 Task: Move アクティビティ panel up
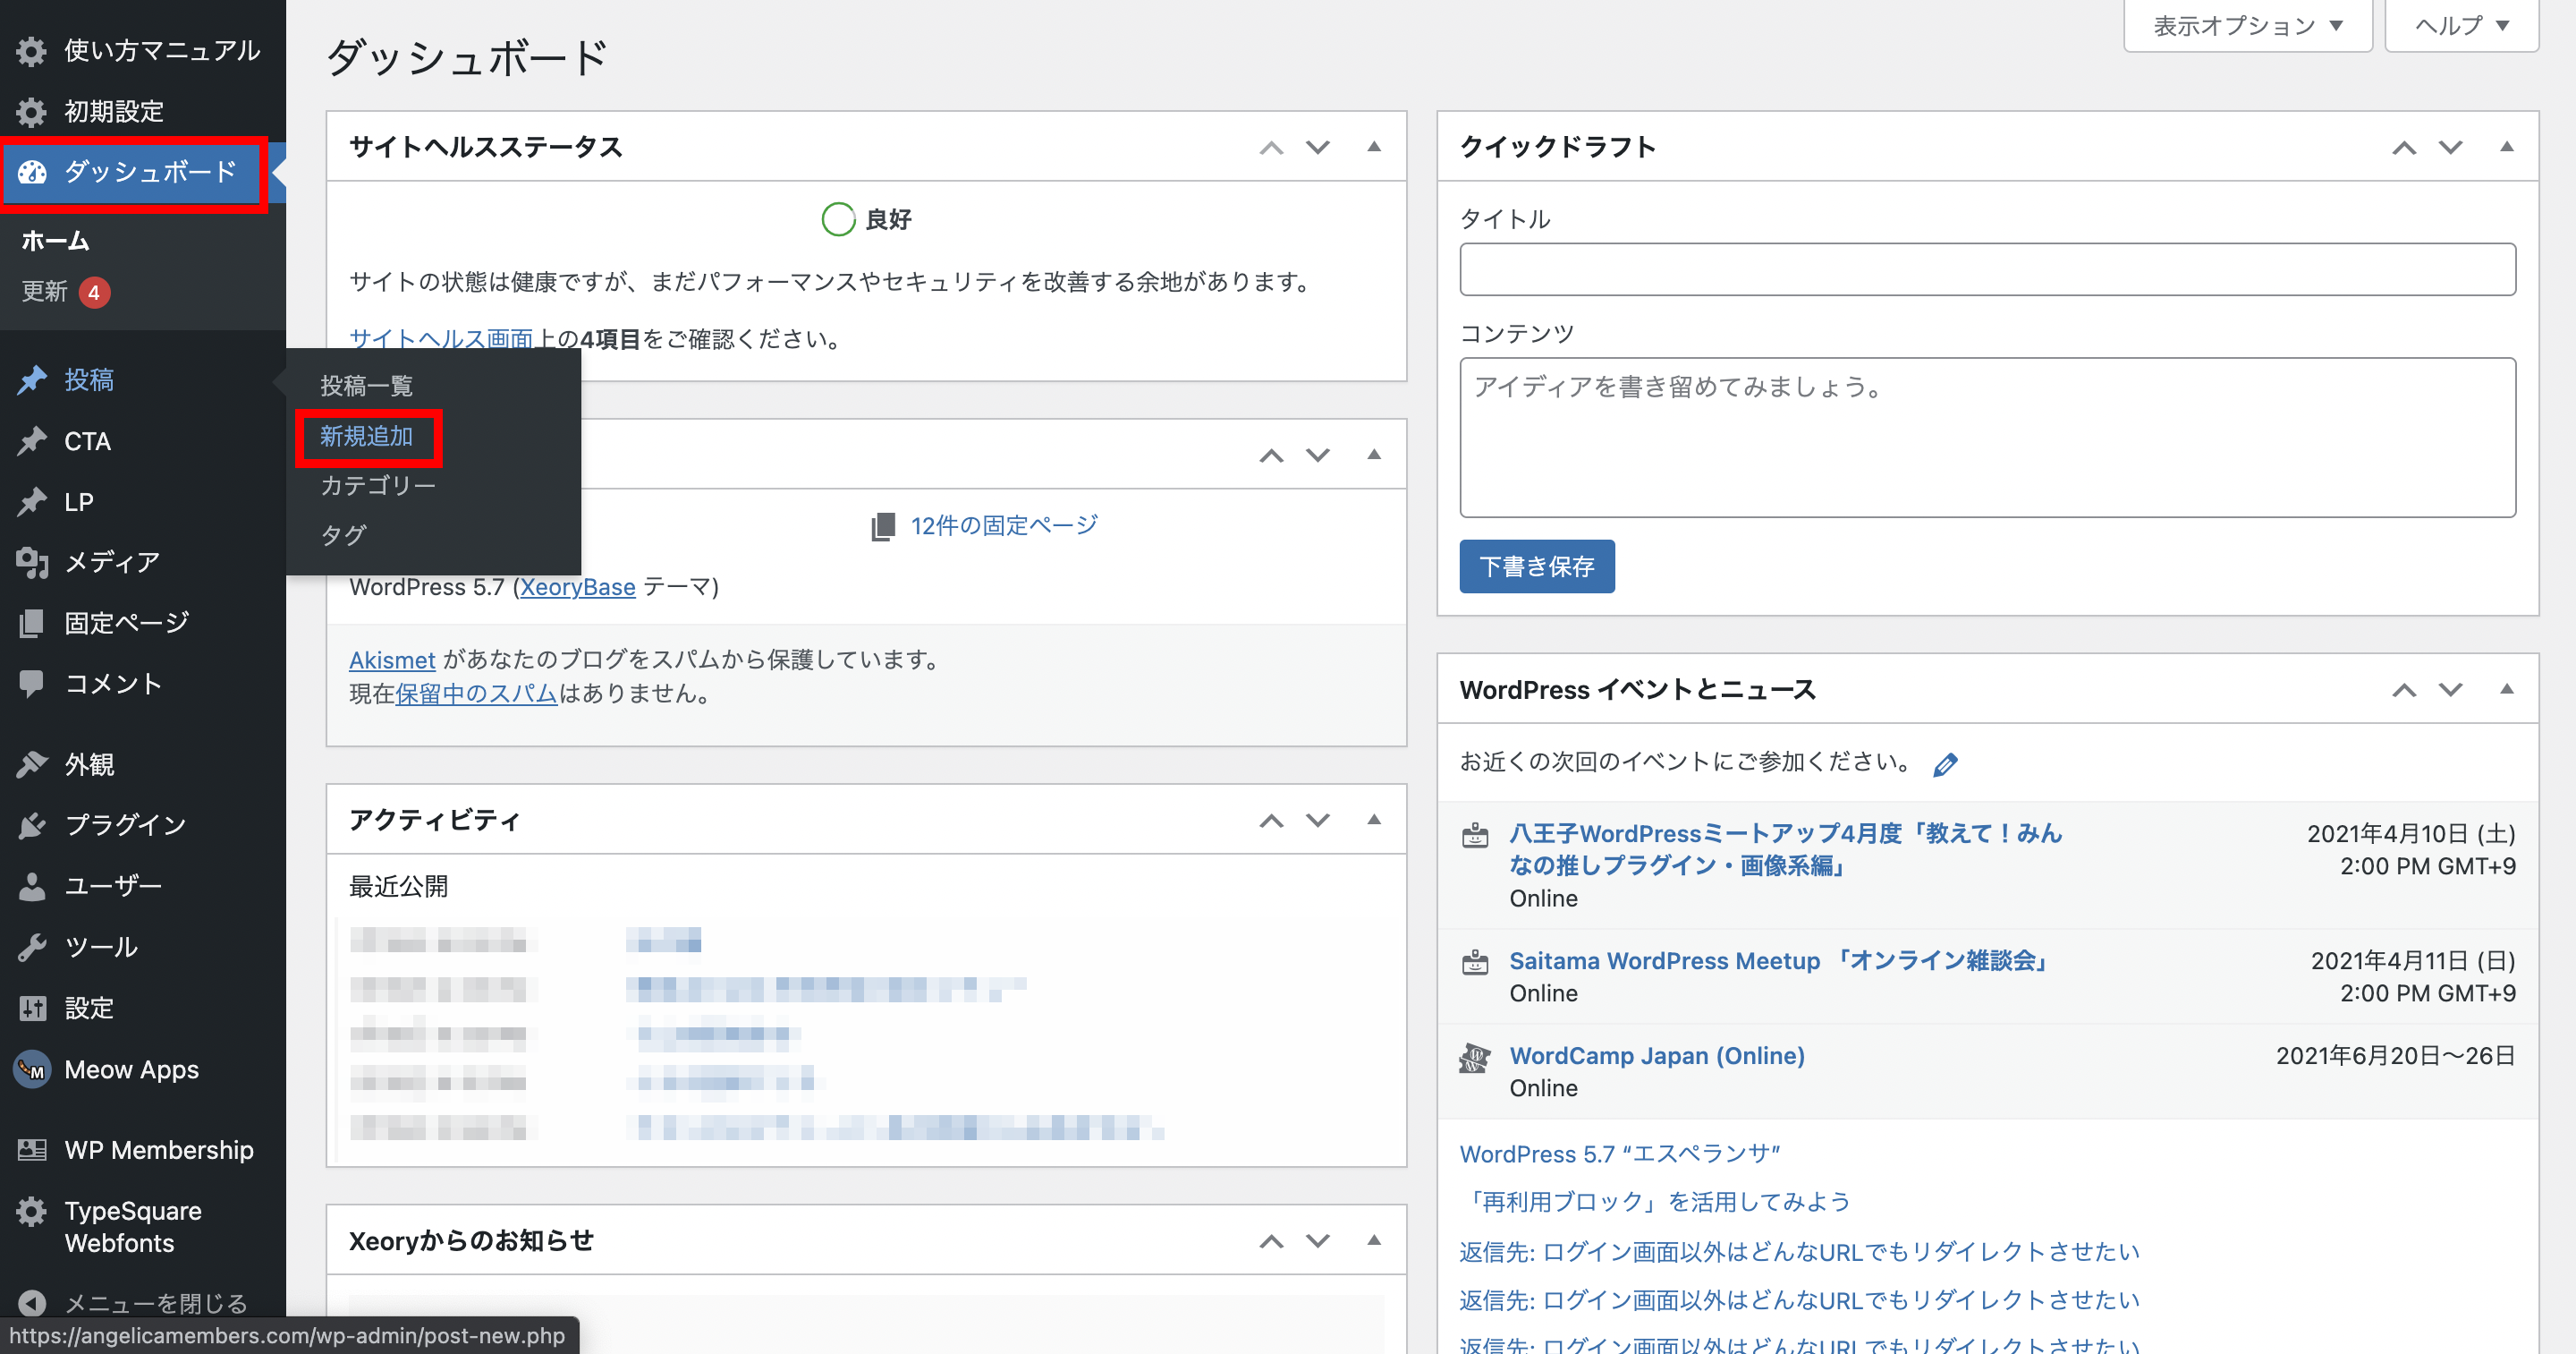[1271, 822]
